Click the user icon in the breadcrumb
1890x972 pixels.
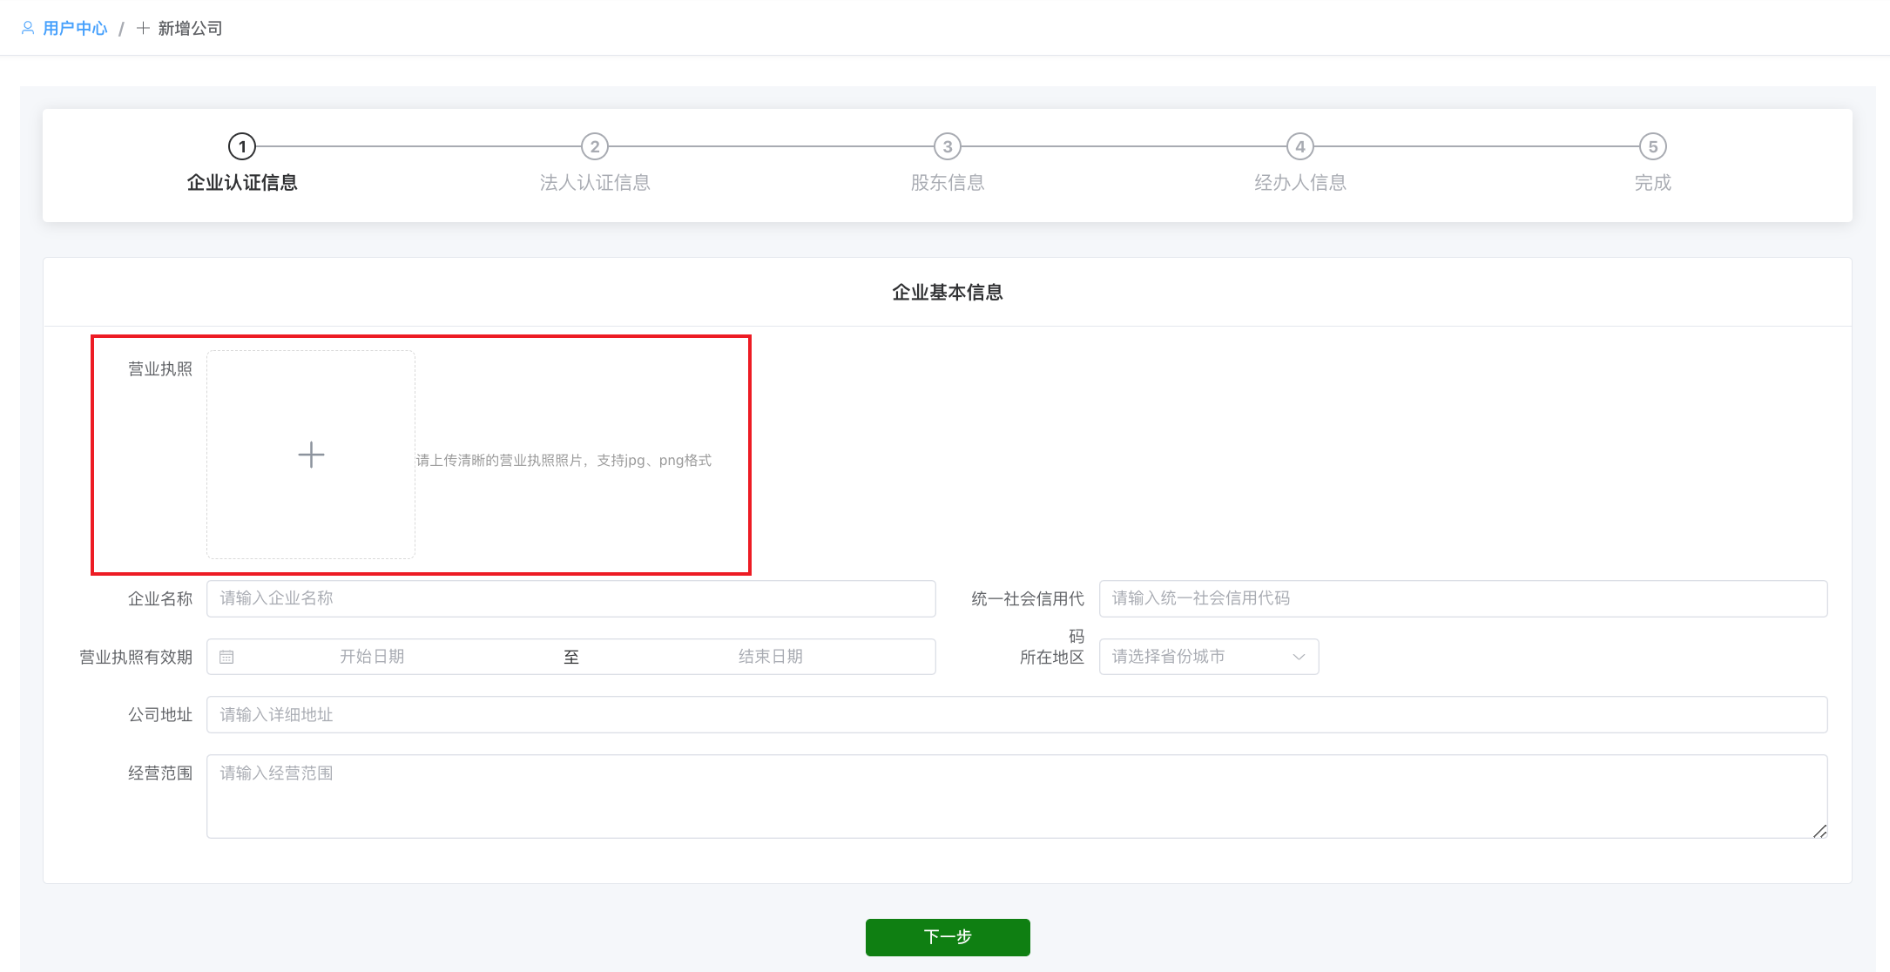click(x=28, y=29)
